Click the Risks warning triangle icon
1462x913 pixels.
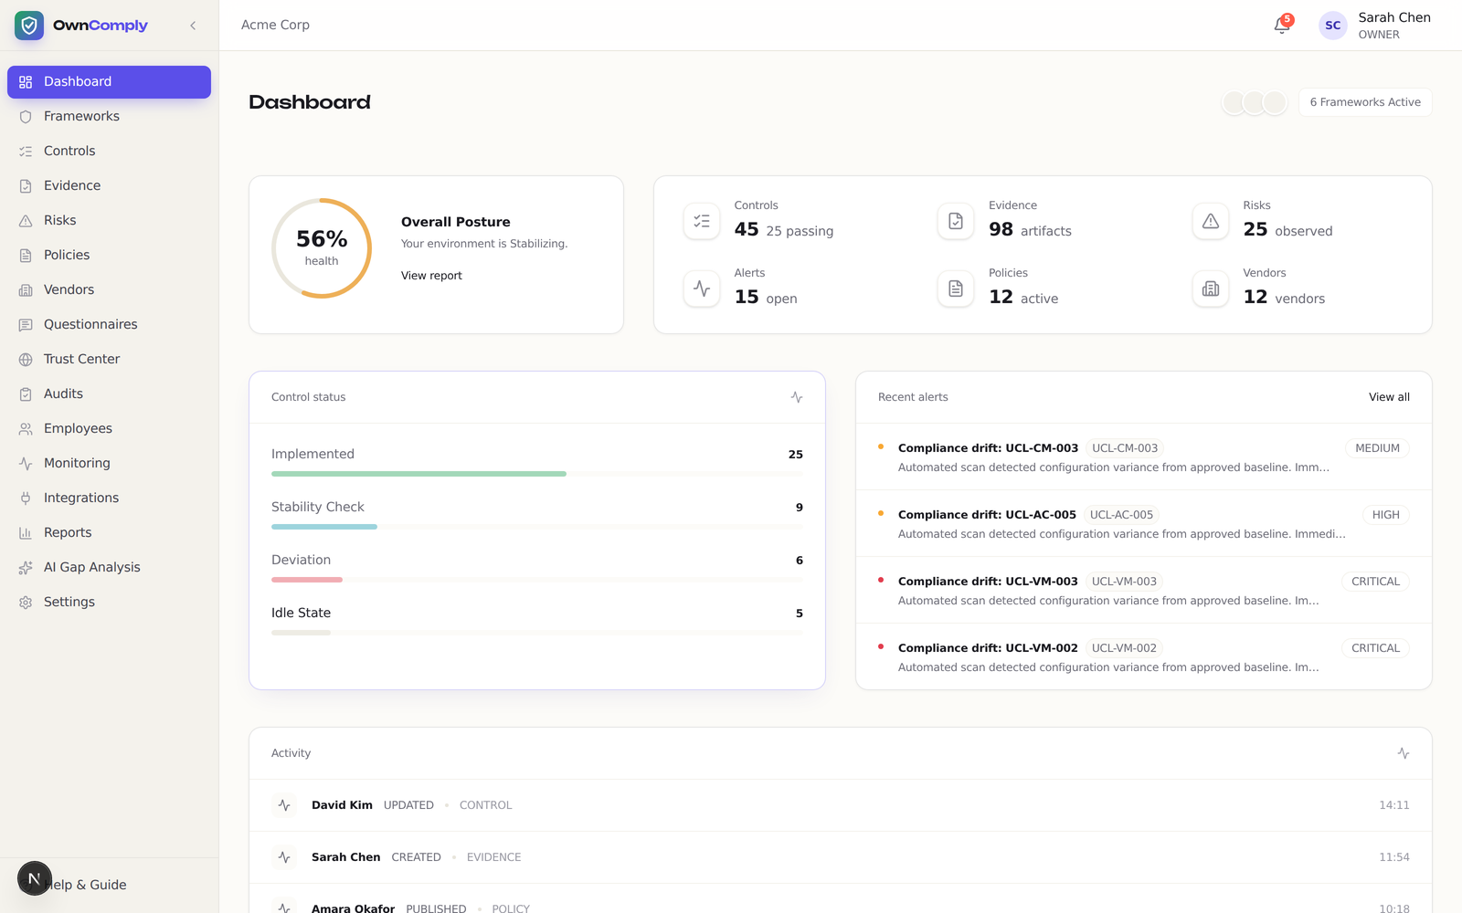tap(1211, 221)
